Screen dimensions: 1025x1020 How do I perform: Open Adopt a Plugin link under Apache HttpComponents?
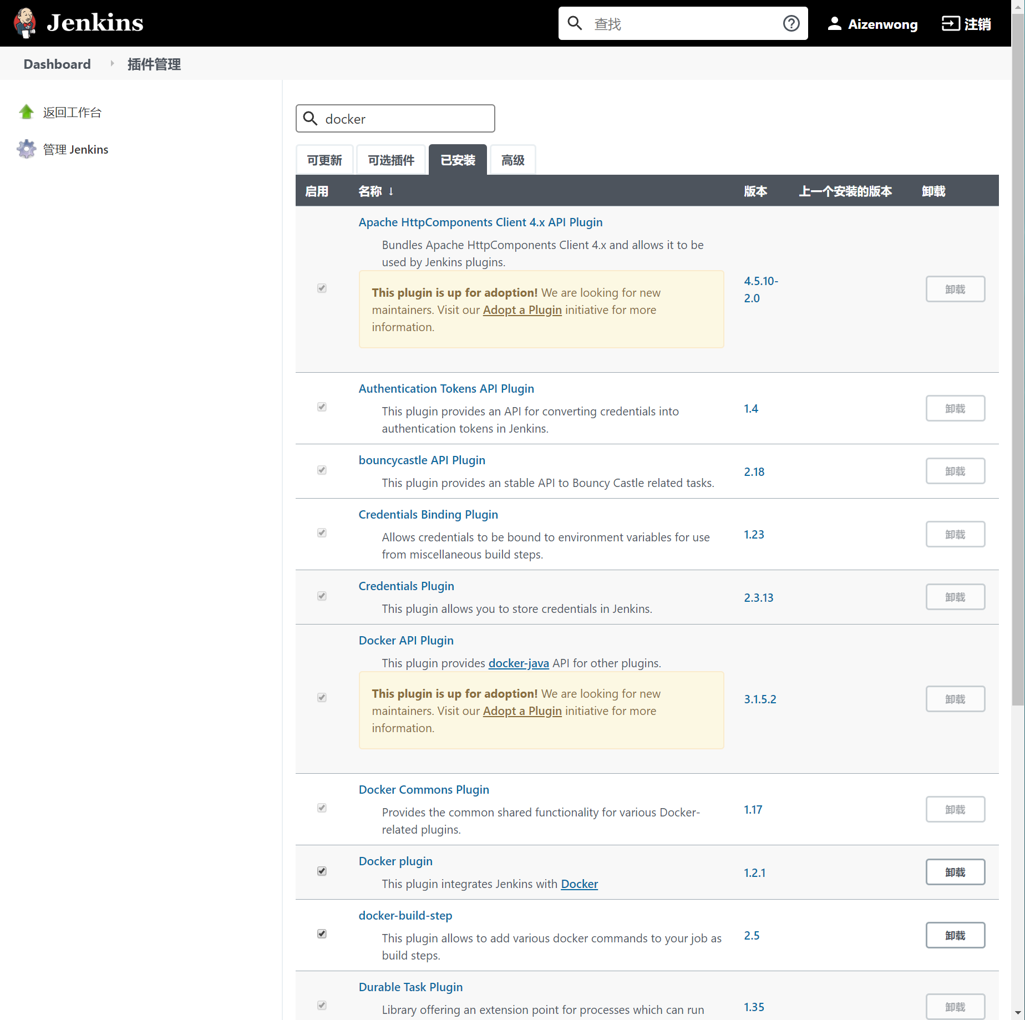pos(522,310)
